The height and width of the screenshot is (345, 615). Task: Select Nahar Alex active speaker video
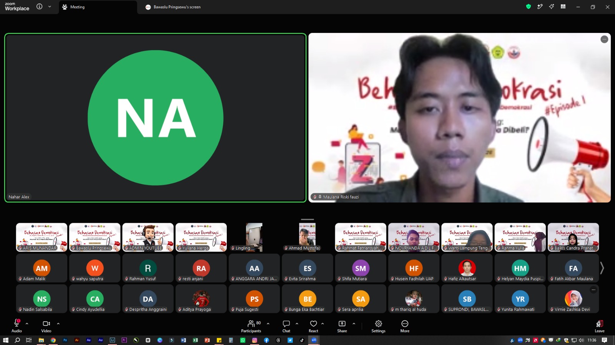coord(156,118)
